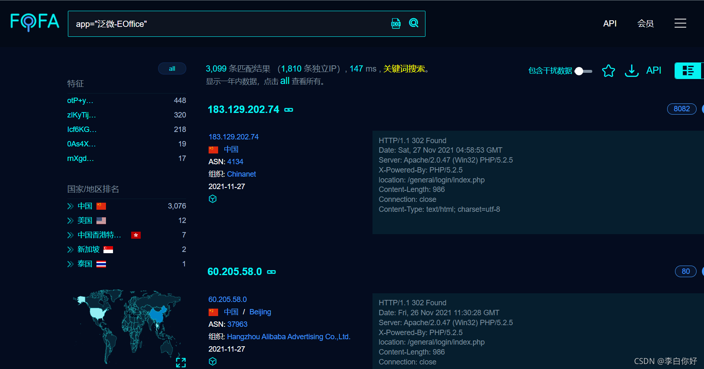Click the Chinanet organization link
This screenshot has height=369, width=704.
click(241, 174)
